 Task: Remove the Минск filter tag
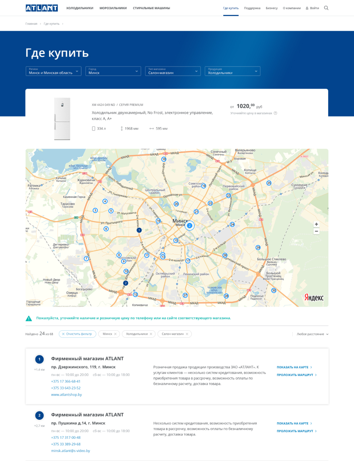tap(115, 334)
